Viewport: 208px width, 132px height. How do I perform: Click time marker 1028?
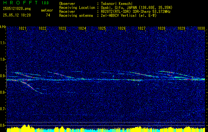click(x=162, y=28)
